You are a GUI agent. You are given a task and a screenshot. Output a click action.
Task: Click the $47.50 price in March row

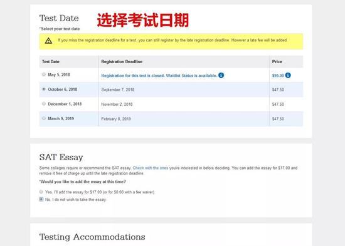coord(278,119)
